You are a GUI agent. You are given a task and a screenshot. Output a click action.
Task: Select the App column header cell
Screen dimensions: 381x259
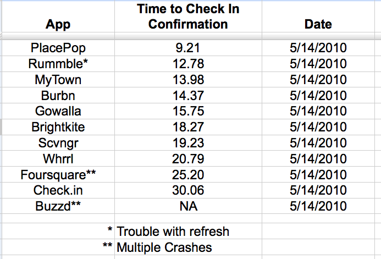click(58, 16)
